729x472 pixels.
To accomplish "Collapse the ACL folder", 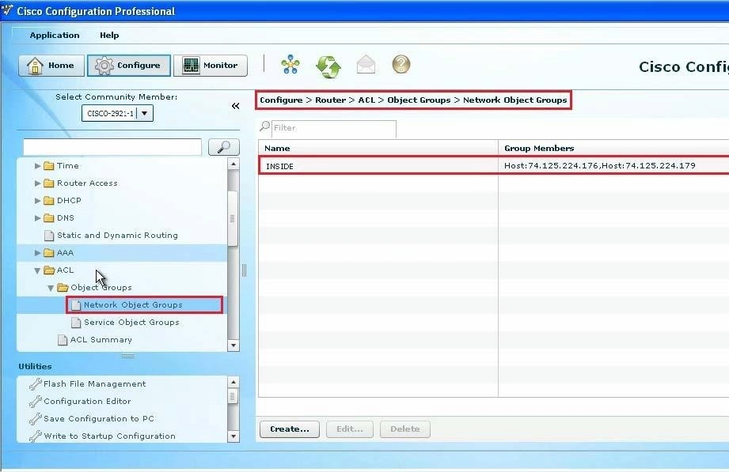I will (x=37, y=270).
